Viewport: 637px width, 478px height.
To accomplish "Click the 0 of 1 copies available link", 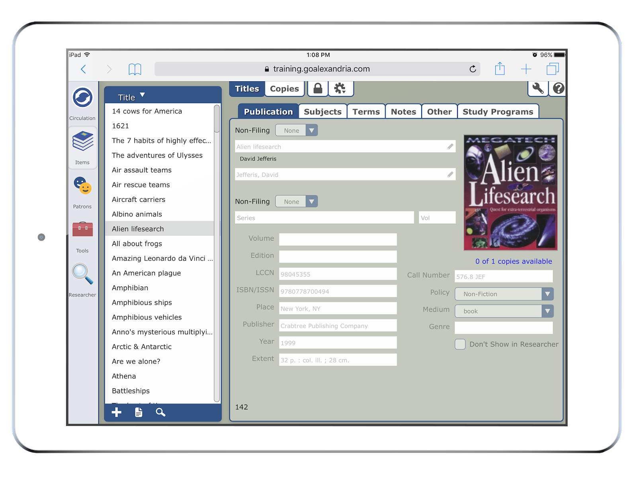I will [513, 261].
